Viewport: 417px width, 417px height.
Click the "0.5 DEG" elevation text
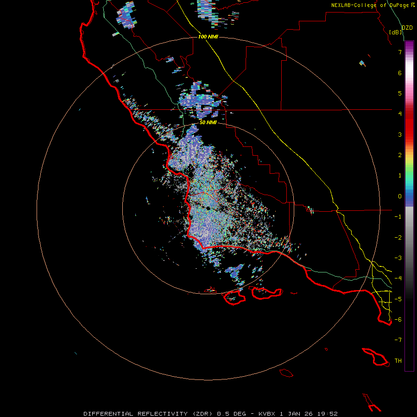(x=232, y=414)
